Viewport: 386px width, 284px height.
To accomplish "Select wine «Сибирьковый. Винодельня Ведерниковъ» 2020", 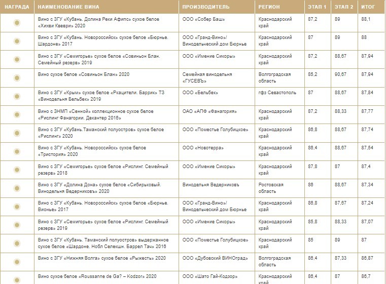I will tap(99, 188).
